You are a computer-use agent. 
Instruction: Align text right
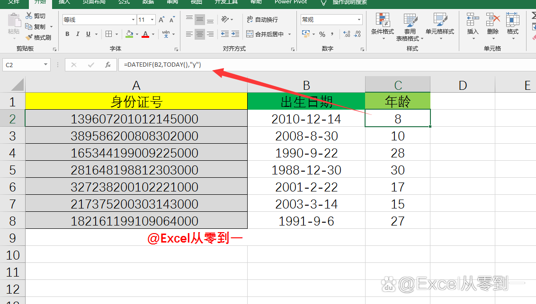click(210, 34)
